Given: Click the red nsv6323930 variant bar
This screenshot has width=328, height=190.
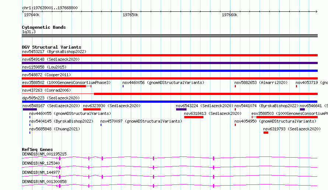Looking at the screenshot, I should [92, 109].
